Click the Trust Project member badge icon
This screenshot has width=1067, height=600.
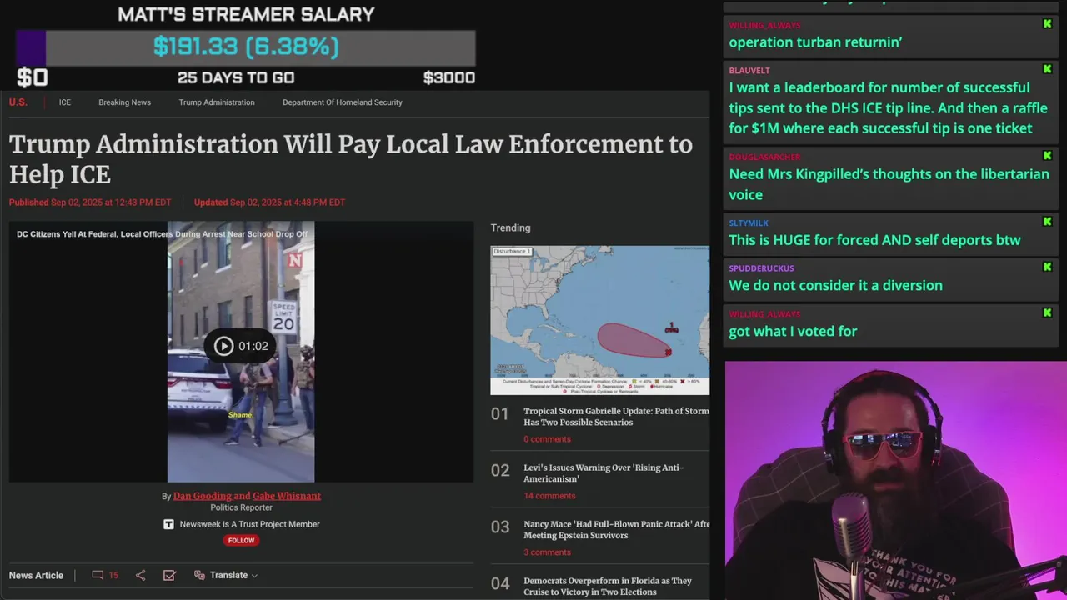168,524
